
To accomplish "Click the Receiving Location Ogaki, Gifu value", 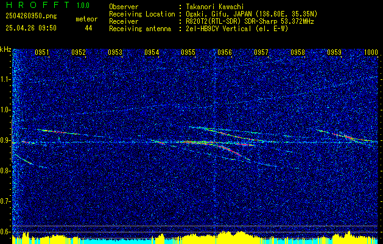I will tap(251, 14).
